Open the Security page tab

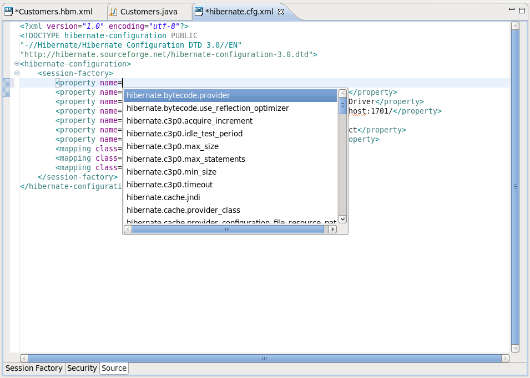[x=82, y=368]
